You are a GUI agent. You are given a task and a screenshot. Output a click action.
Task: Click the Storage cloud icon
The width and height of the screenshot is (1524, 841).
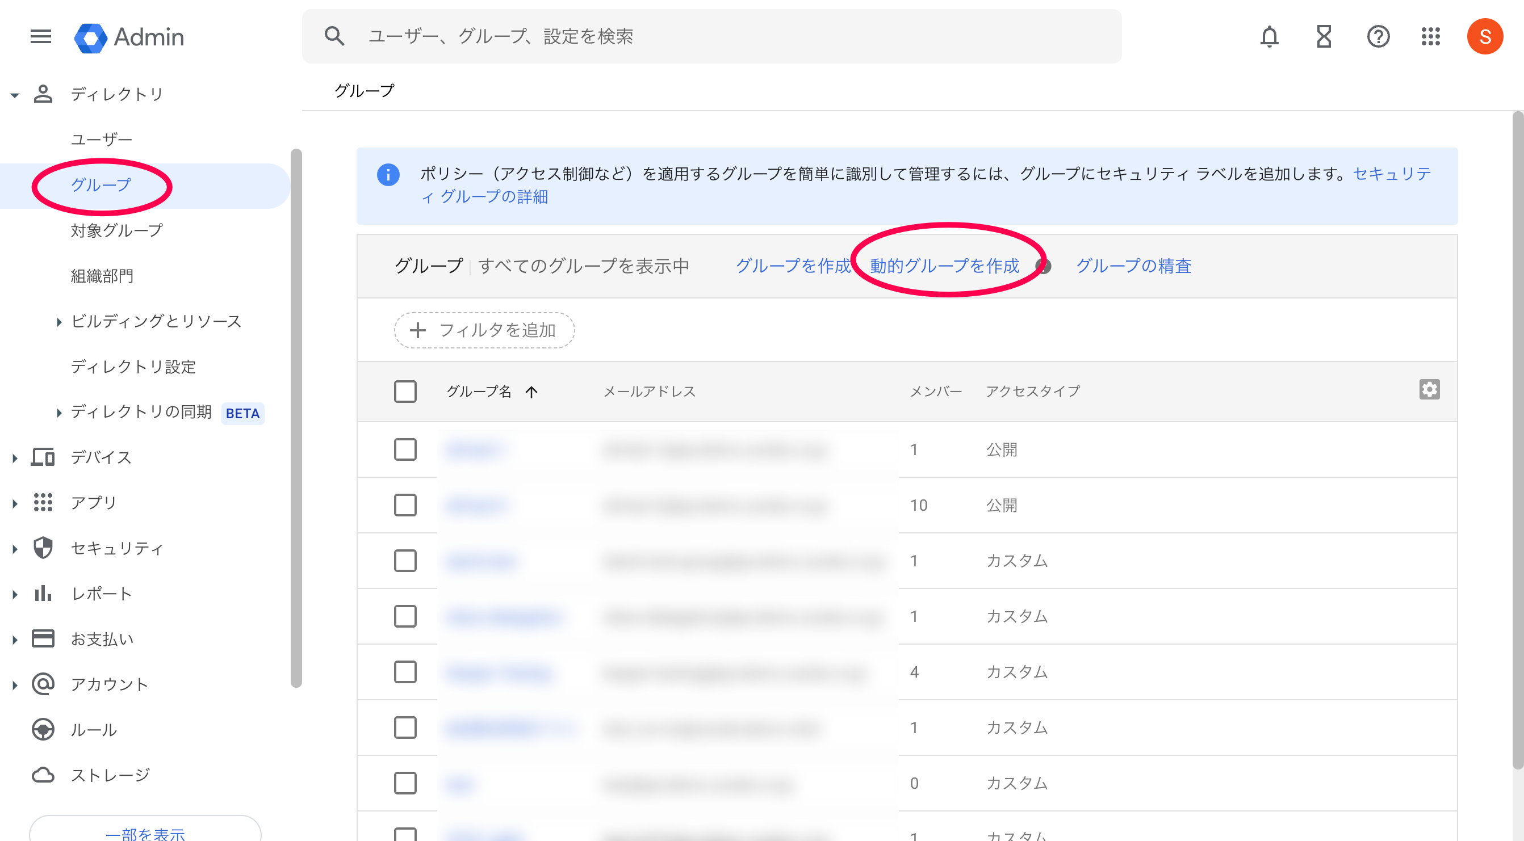(43, 775)
